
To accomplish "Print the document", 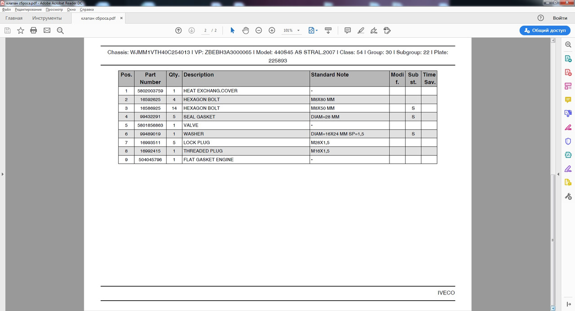I will point(33,31).
